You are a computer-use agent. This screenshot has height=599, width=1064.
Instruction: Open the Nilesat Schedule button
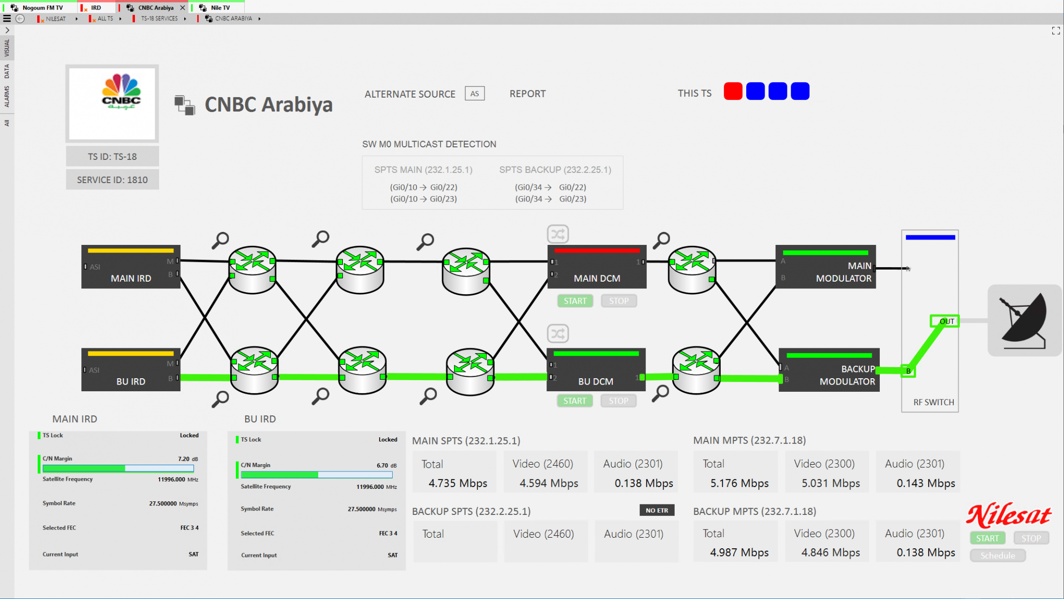(x=998, y=556)
